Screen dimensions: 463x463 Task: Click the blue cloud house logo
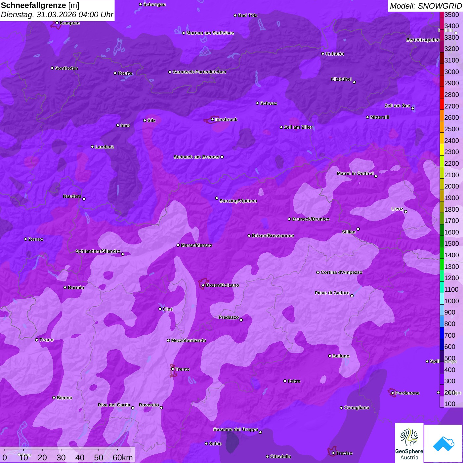point(443,444)
